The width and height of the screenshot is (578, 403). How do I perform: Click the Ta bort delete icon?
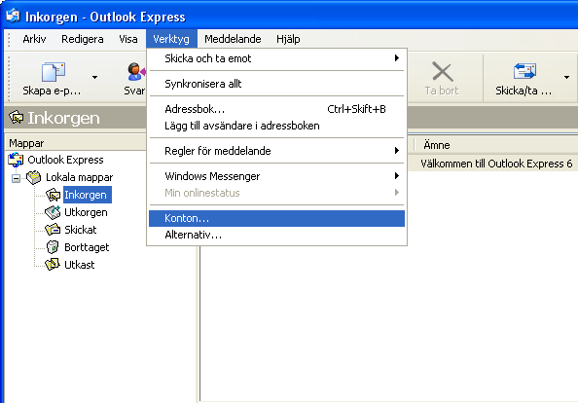click(x=442, y=71)
